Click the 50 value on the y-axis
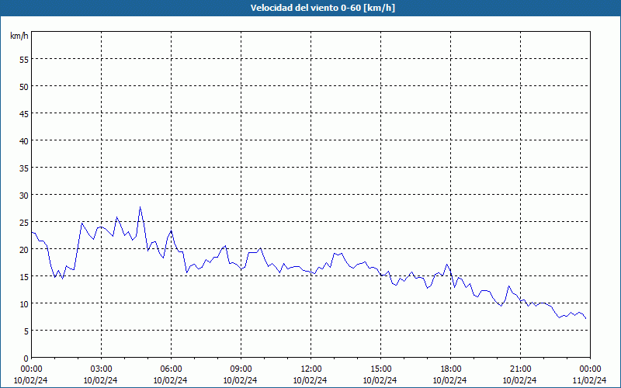The width and height of the screenshot is (621, 388). tap(24, 87)
